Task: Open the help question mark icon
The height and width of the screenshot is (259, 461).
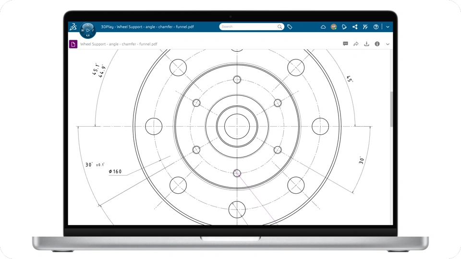Action: (376, 27)
